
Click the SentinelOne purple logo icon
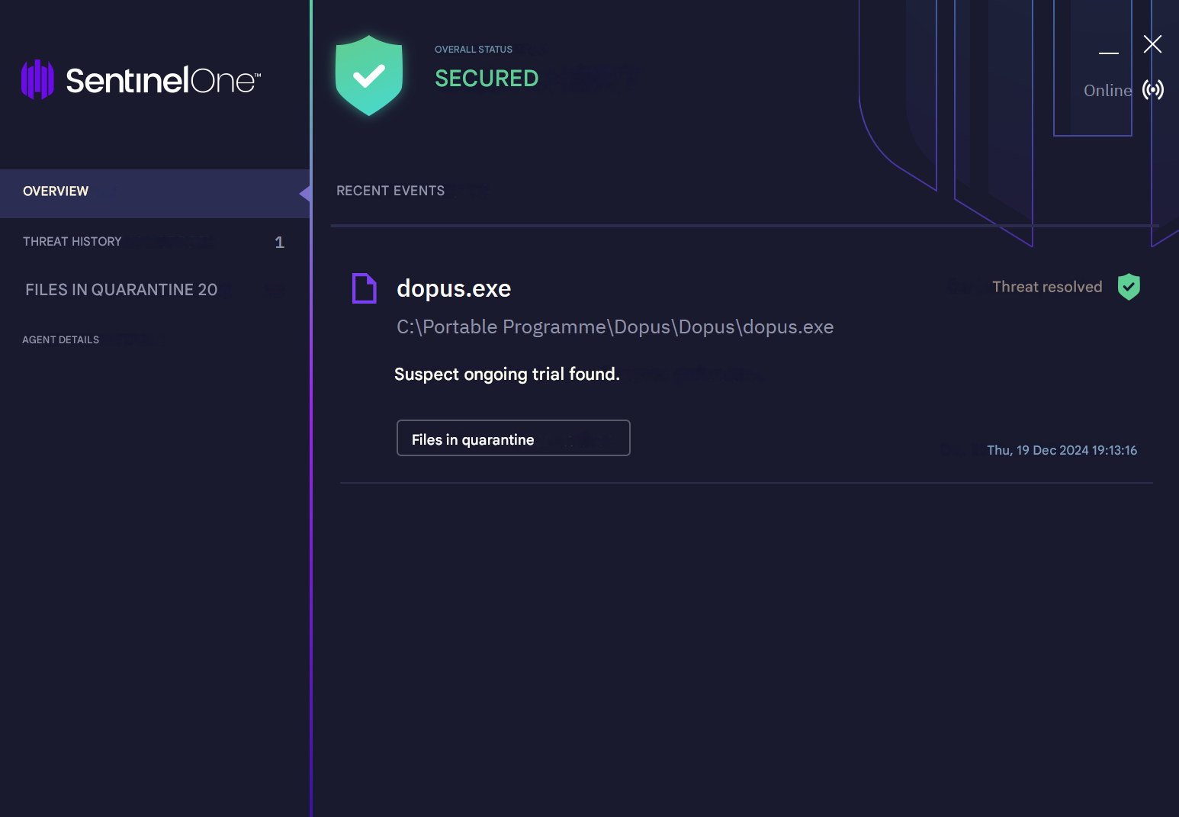(37, 79)
